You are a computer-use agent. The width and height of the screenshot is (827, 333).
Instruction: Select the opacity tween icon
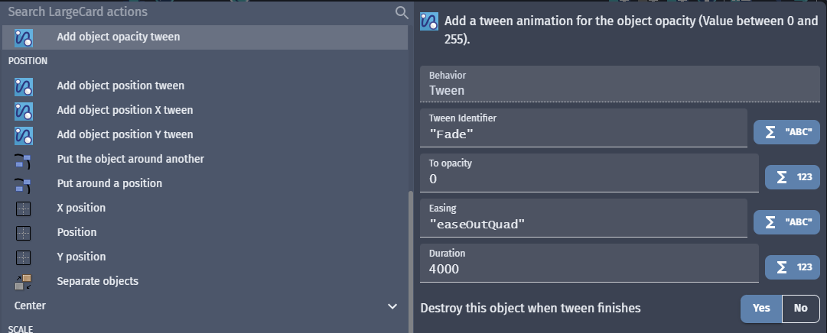point(24,38)
